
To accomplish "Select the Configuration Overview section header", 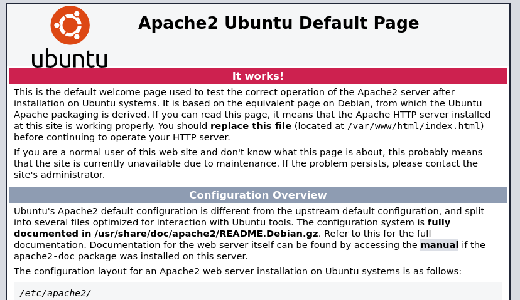I will click(257, 195).
